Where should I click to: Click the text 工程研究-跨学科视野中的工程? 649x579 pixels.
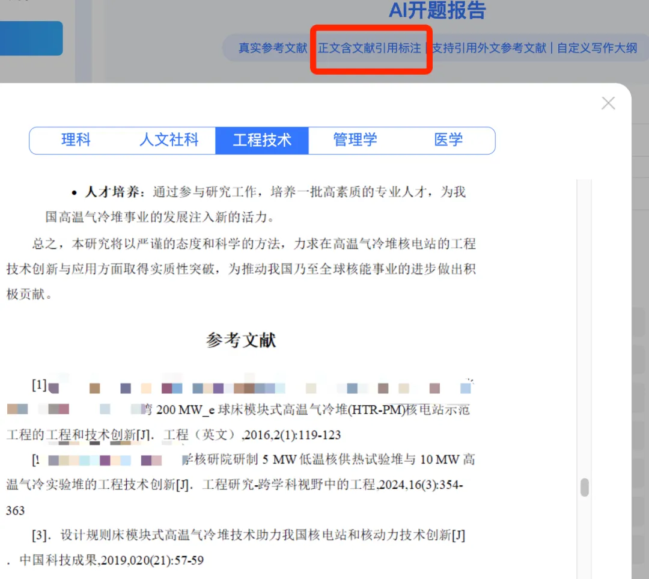point(289,485)
